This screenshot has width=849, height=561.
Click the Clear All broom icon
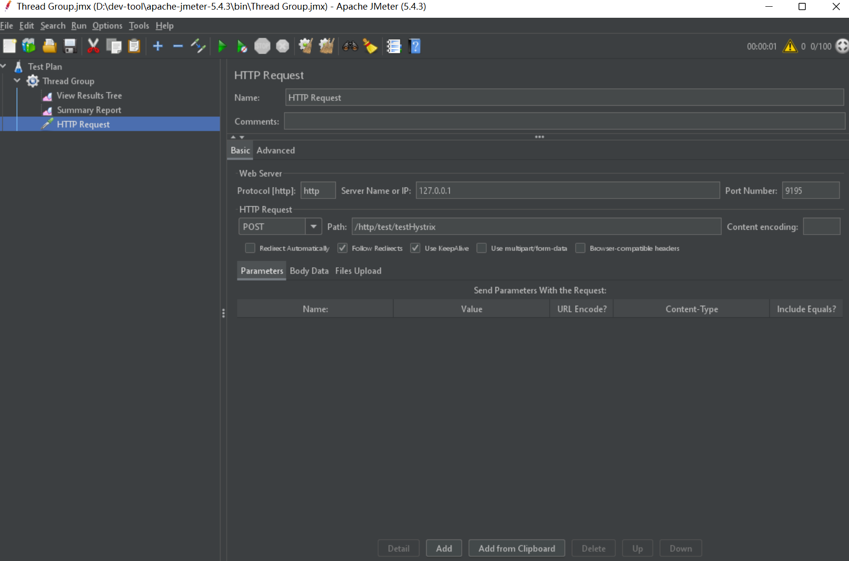coord(326,46)
